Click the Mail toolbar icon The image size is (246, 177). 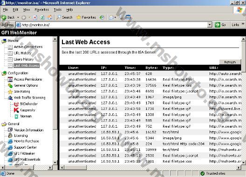[x=111, y=17]
